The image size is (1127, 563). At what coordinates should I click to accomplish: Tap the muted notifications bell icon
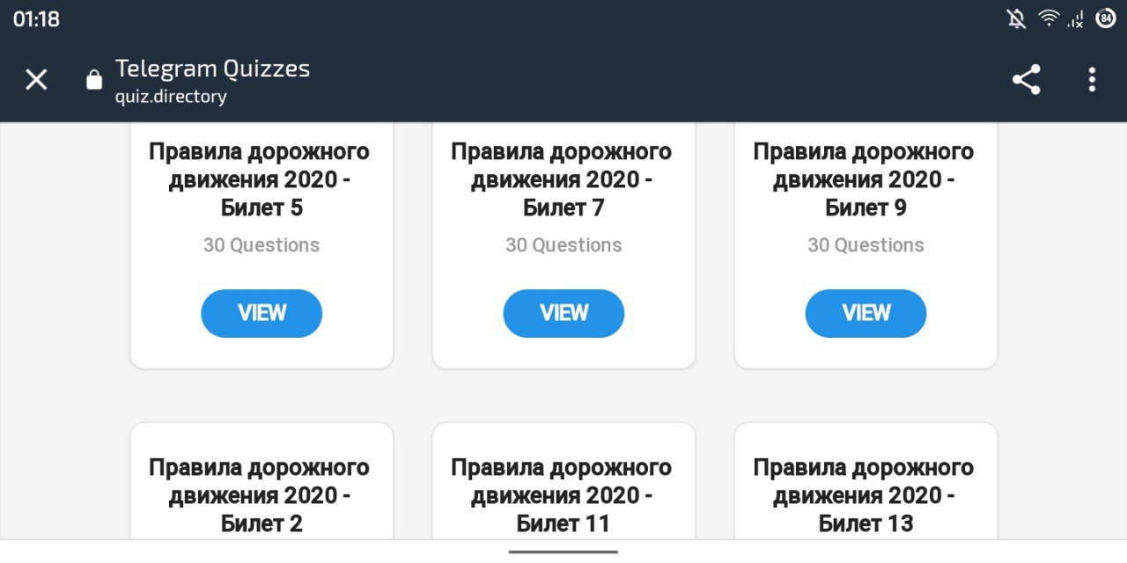tap(1016, 18)
